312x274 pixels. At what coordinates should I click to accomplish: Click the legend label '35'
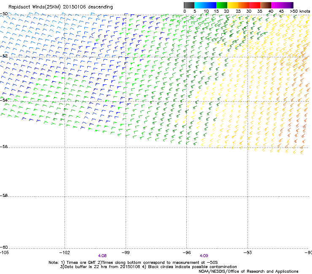260,11
